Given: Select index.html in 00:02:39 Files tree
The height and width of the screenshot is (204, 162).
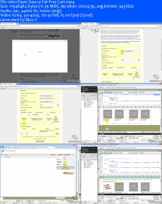Looking at the screenshot, I should [x=88, y=100].
